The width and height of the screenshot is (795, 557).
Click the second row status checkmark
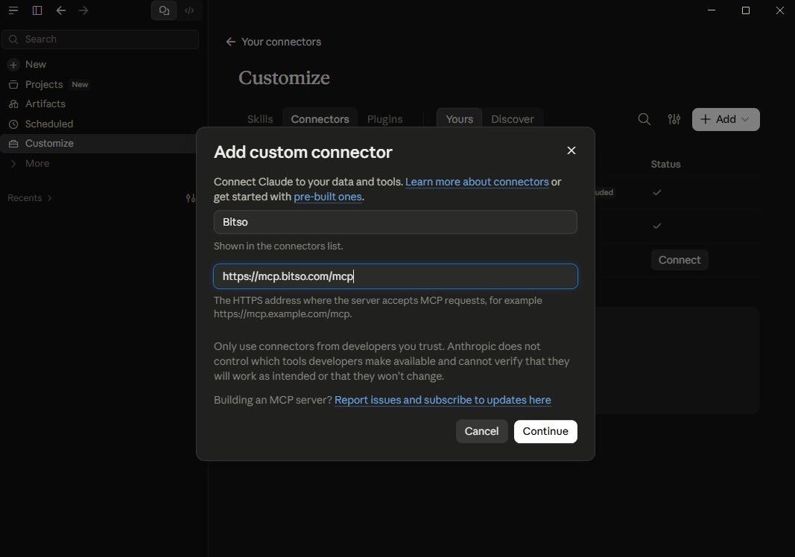click(x=657, y=226)
